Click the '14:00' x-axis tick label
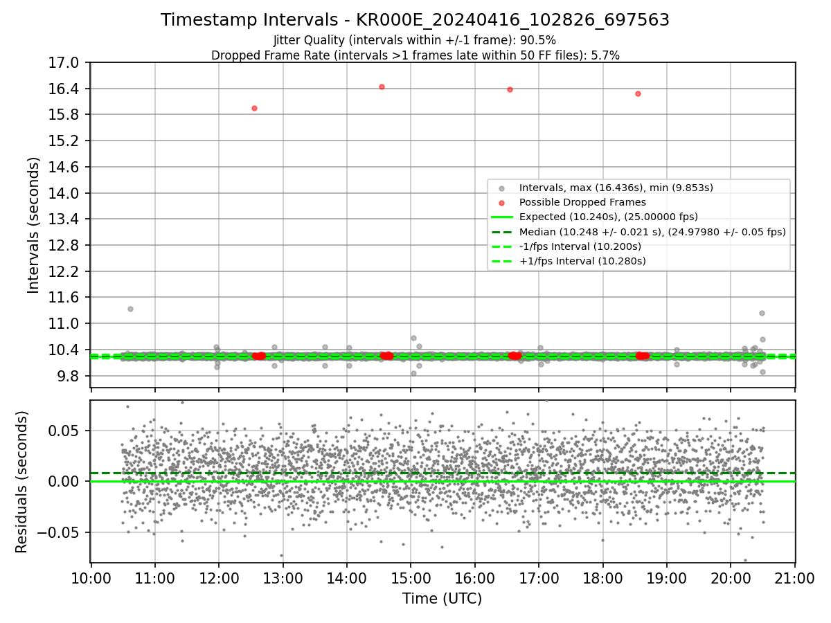 coord(346,579)
